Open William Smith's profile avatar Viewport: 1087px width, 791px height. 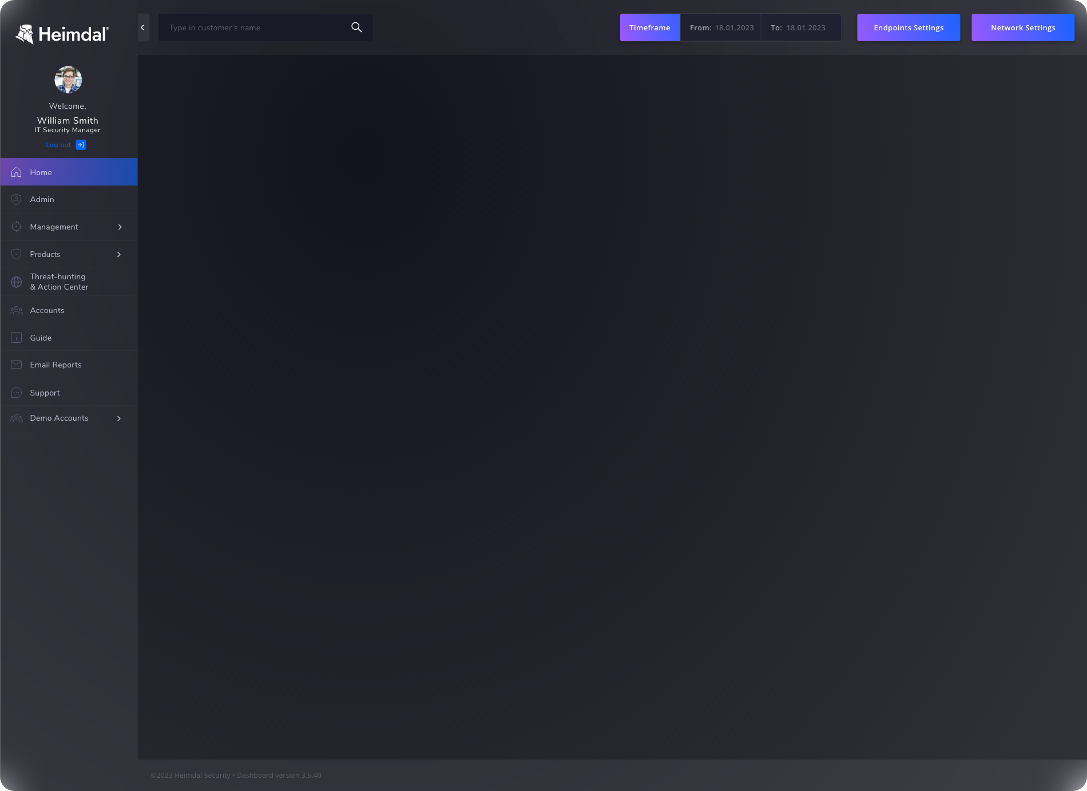coord(68,80)
